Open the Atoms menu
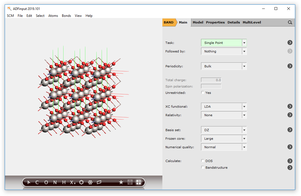 pos(53,16)
